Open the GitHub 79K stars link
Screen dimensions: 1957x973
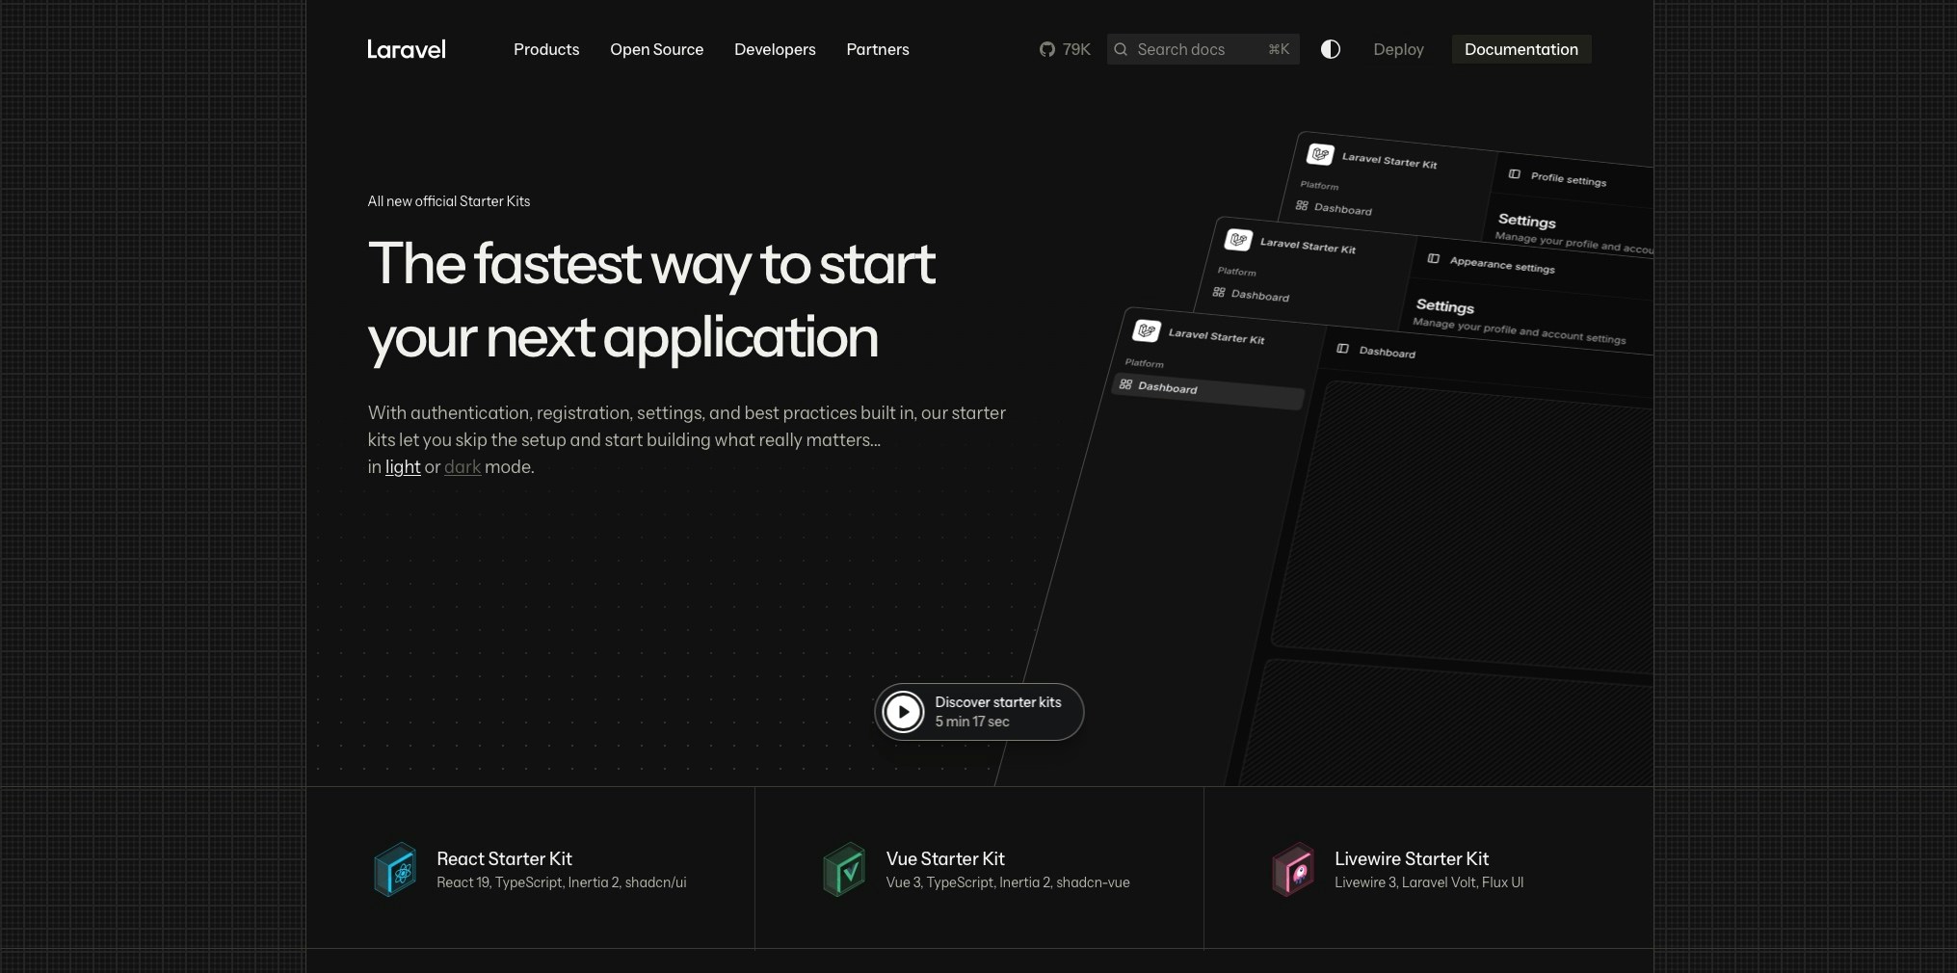1065,49
